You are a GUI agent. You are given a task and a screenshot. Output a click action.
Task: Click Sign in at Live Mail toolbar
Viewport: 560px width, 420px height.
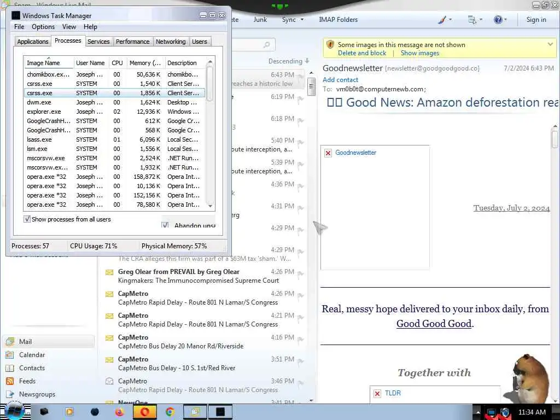pyautogui.click(x=536, y=20)
